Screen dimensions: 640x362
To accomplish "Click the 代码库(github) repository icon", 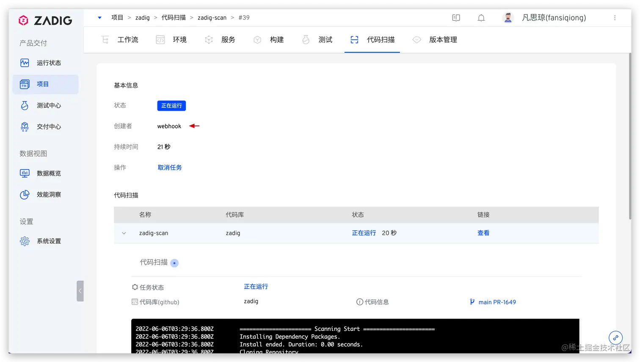I will [x=135, y=302].
